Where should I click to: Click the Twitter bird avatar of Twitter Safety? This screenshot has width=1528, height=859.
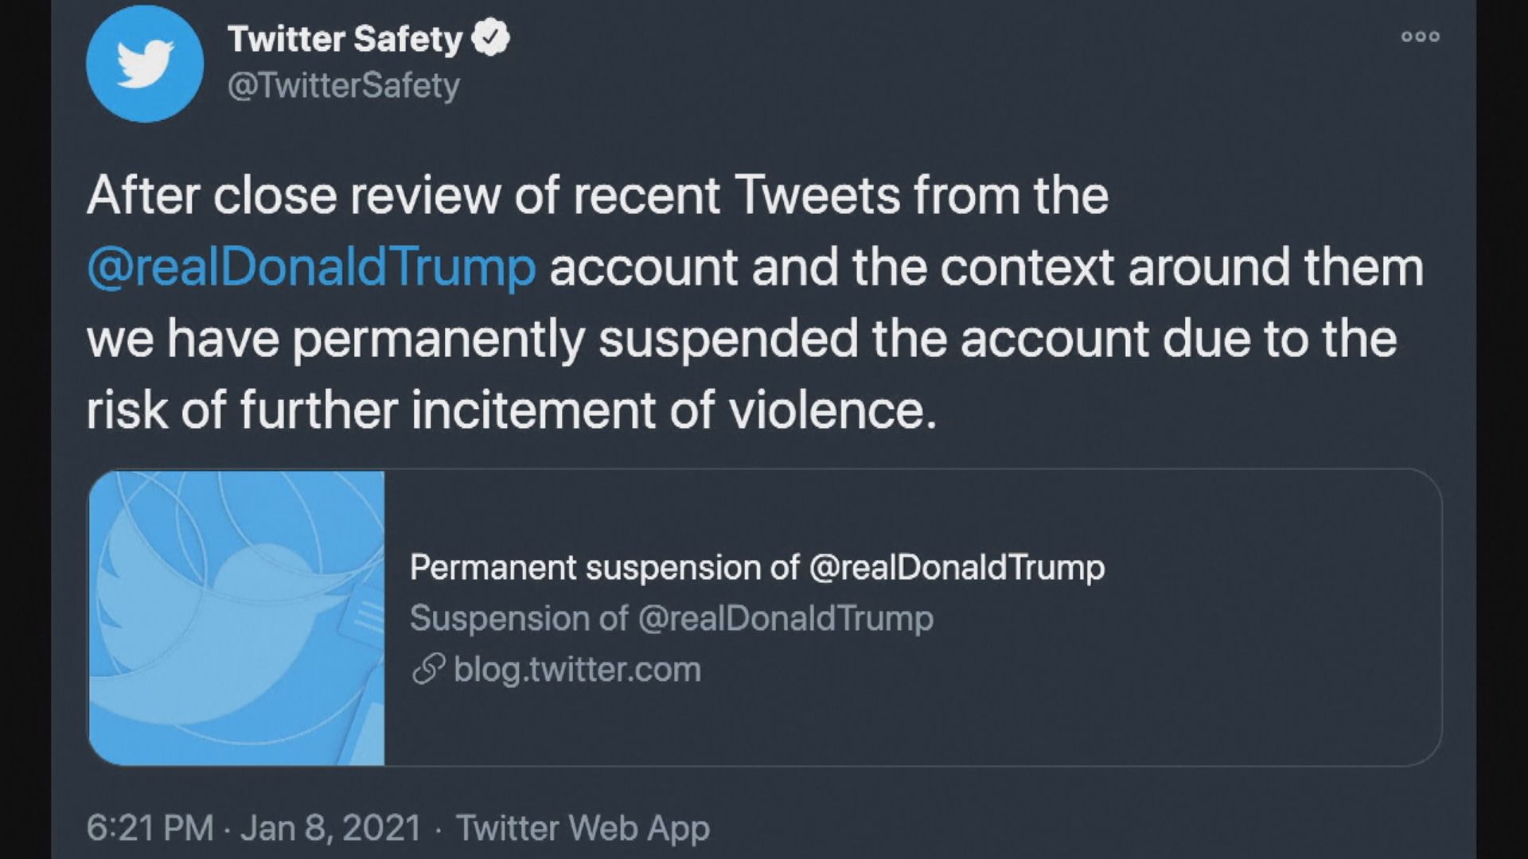pyautogui.click(x=143, y=64)
